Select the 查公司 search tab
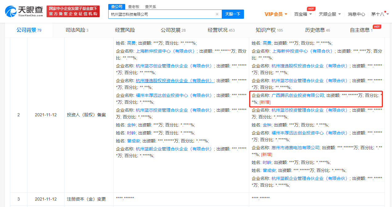Viewport: 392px width, 207px height. [x=117, y=6]
